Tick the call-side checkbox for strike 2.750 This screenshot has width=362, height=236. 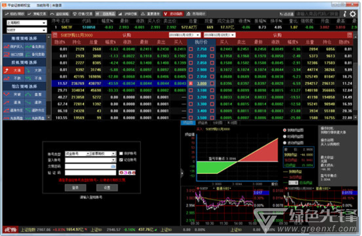pyautogui.click(x=191, y=49)
